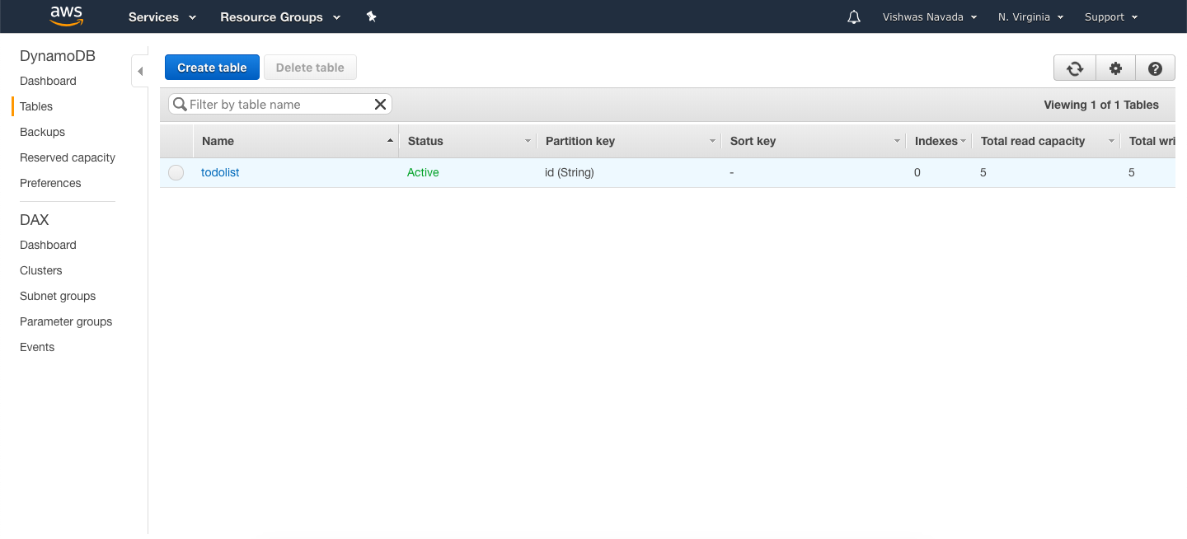Open Preferences in the sidebar
Screen dimensions: 1187x539
pos(50,183)
